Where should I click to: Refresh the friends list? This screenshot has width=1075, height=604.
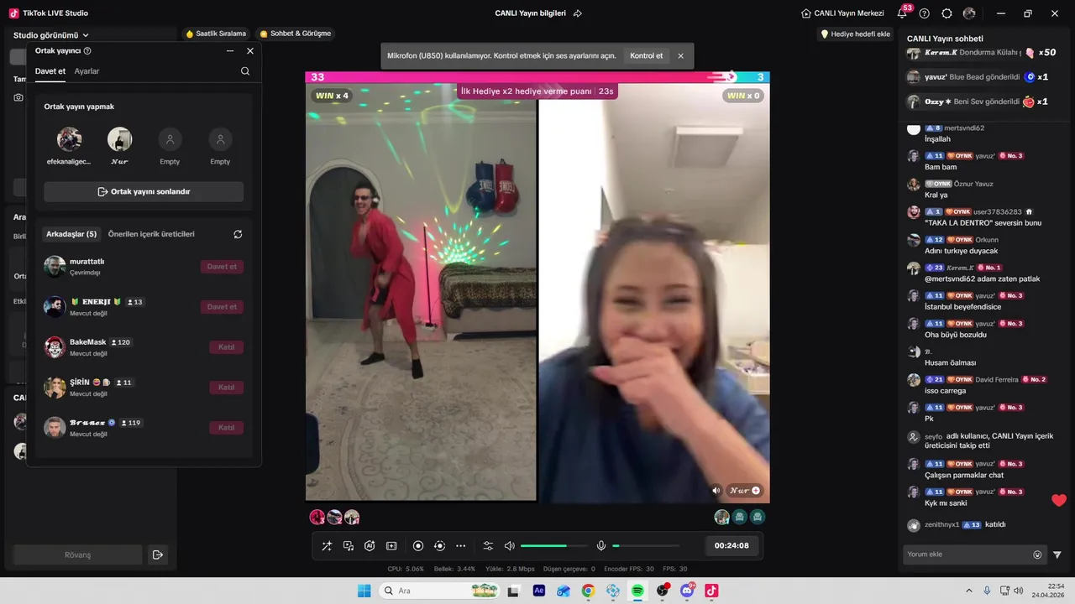(238, 234)
